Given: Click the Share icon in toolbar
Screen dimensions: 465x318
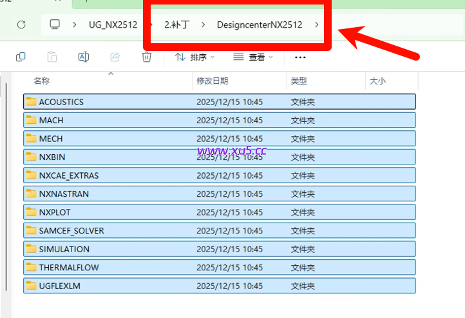Looking at the screenshot, I should pos(115,57).
